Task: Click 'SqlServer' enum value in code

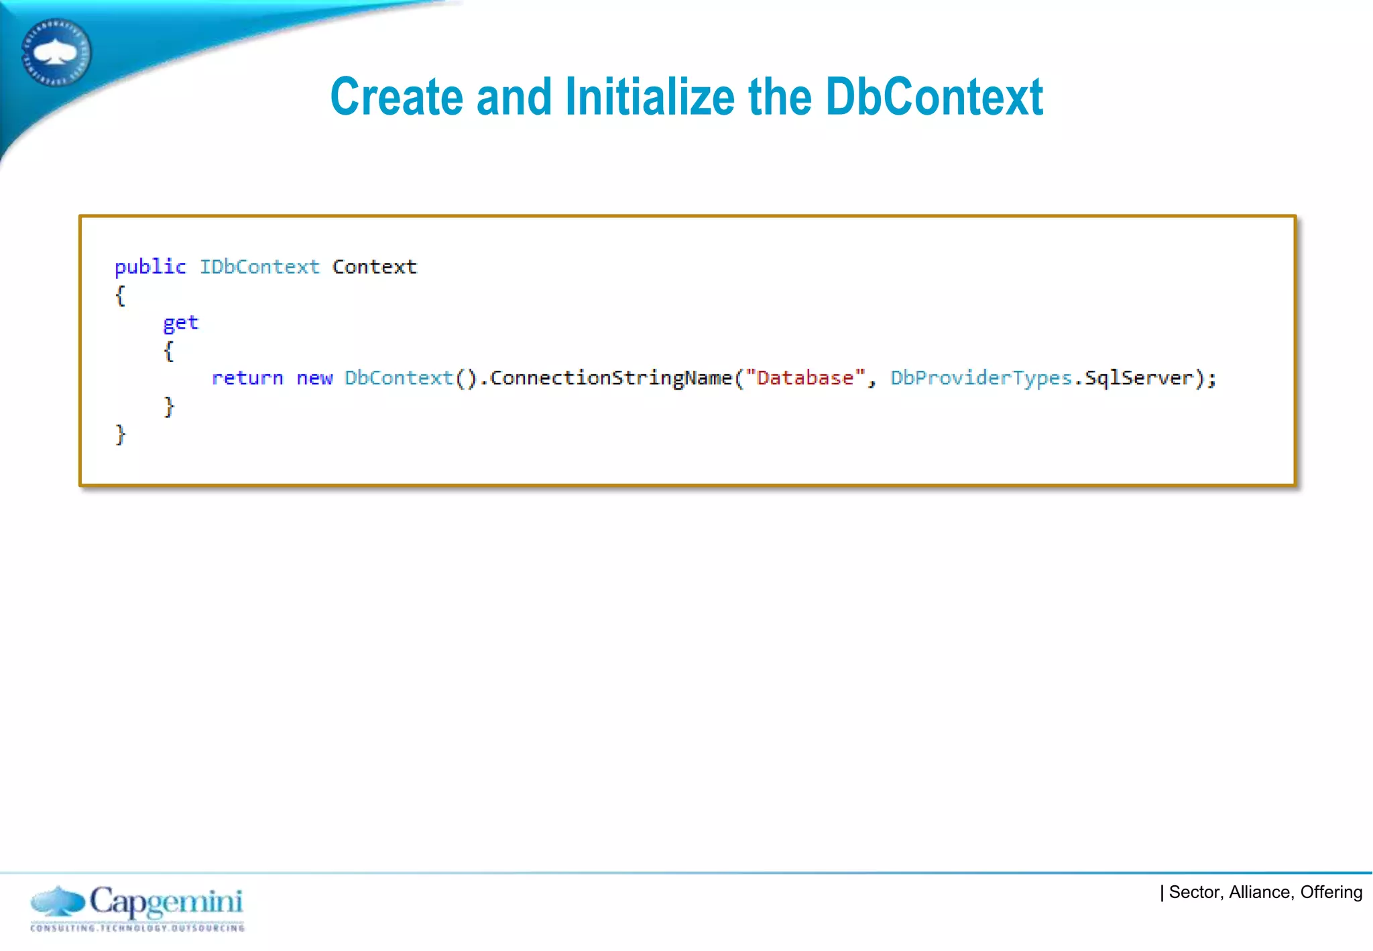Action: click(x=1139, y=378)
